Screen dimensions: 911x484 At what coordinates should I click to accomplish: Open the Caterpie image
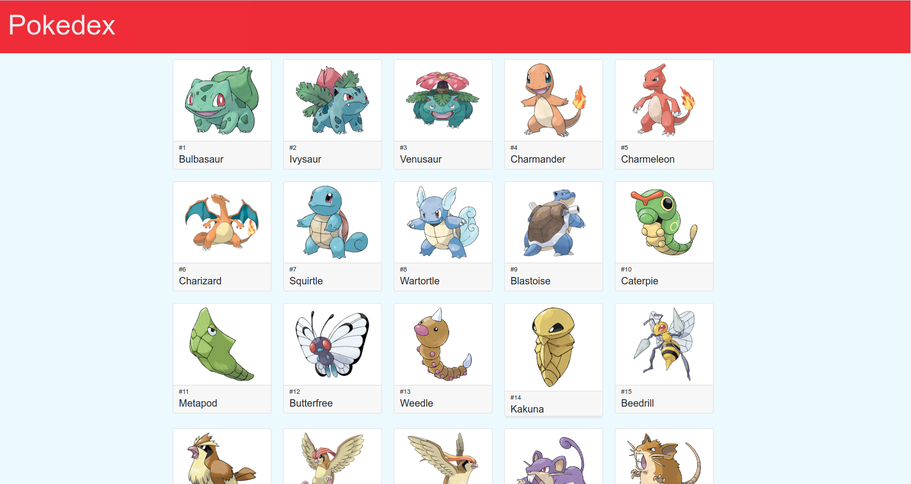(664, 222)
